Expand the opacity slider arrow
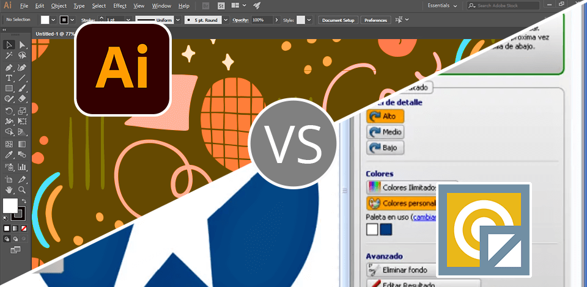Screen dimensions: 587x287 click(x=276, y=20)
